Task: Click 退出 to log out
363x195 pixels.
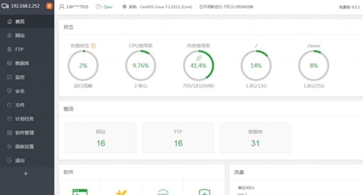Action: [x=20, y=161]
